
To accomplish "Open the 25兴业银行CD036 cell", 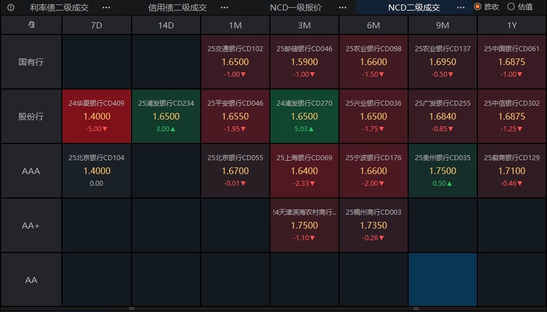I will 373,117.
